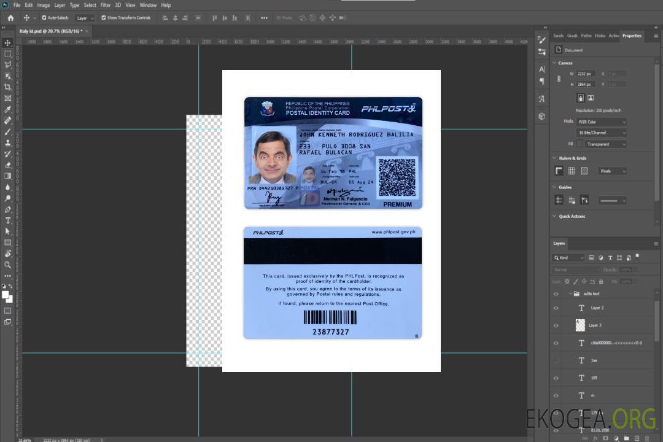The image size is (663, 442).
Task: Set the canvas to landscape orientation
Action: point(591,98)
